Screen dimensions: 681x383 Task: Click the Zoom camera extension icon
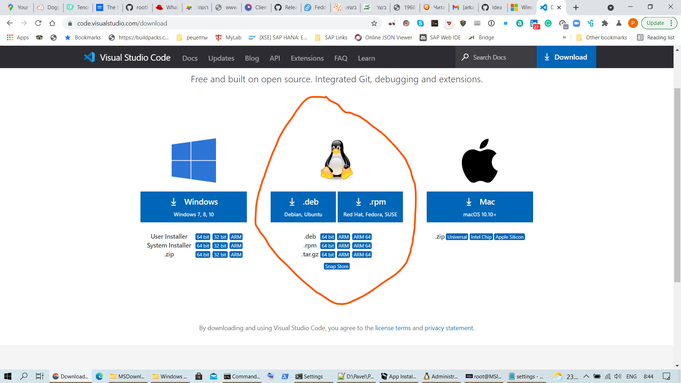coord(576,23)
